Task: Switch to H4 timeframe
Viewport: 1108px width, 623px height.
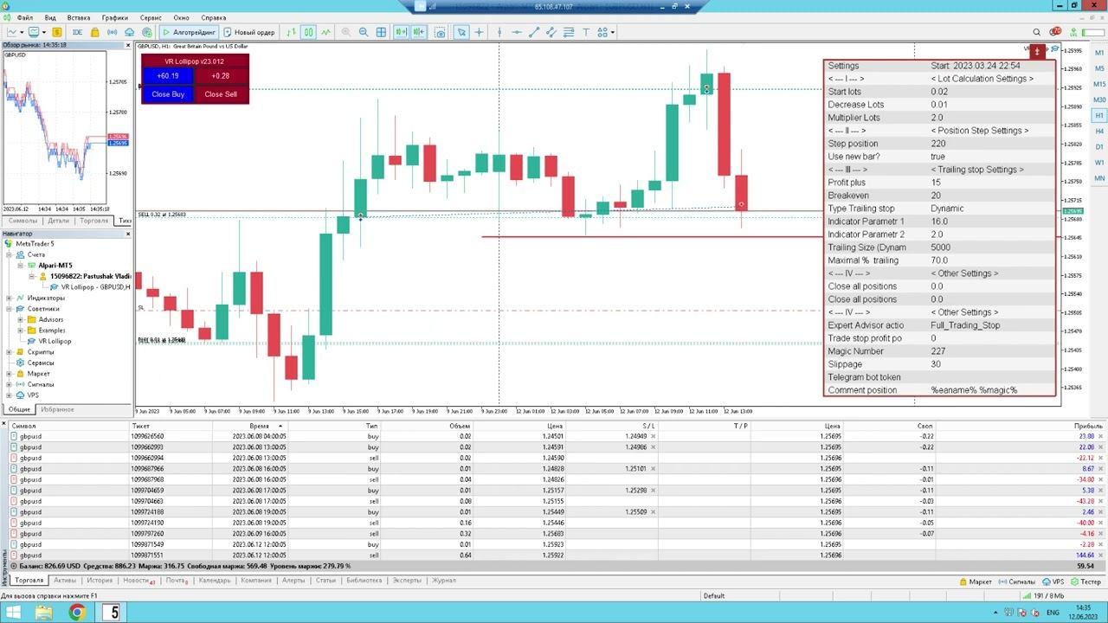Action: pos(1099,131)
